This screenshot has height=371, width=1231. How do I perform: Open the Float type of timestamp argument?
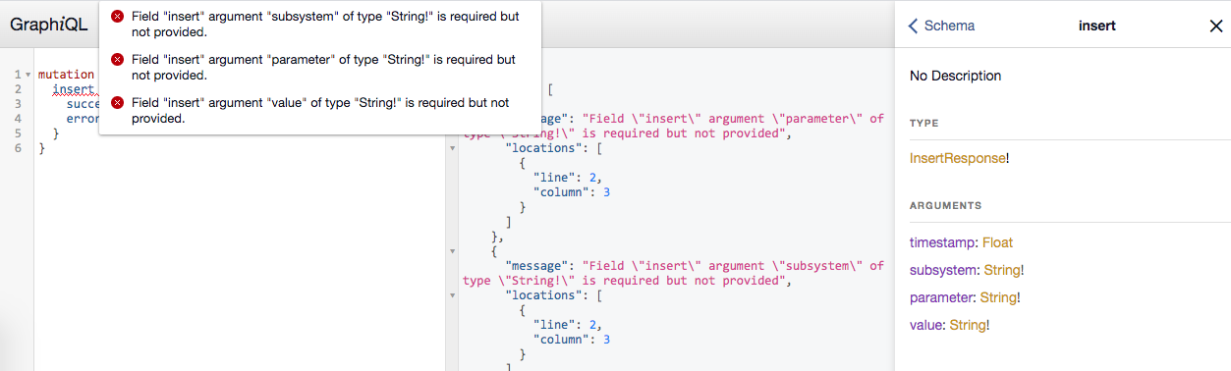tap(997, 242)
